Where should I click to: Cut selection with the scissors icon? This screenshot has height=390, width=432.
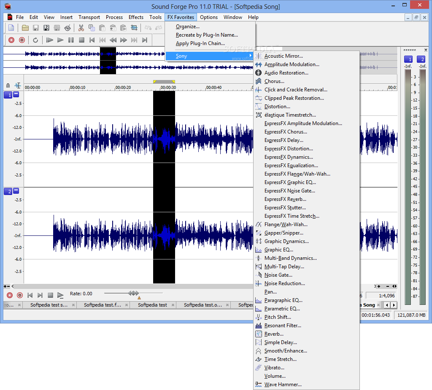click(81, 28)
